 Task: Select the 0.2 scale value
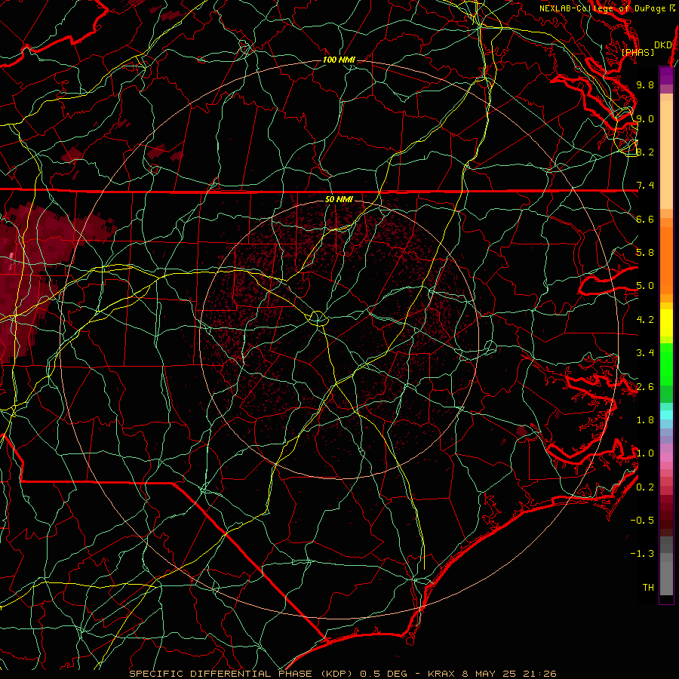coord(645,487)
